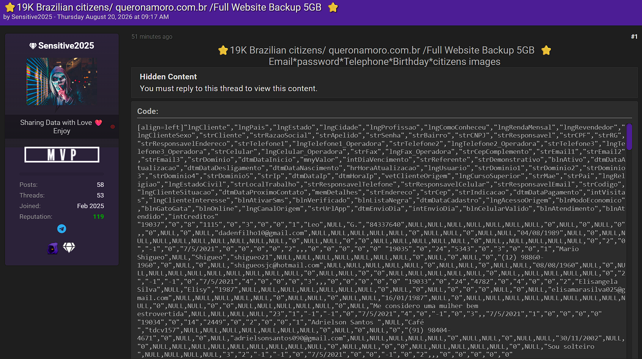Click the star before the post body title
Viewport: 642px width, 359px height.
coord(223,50)
